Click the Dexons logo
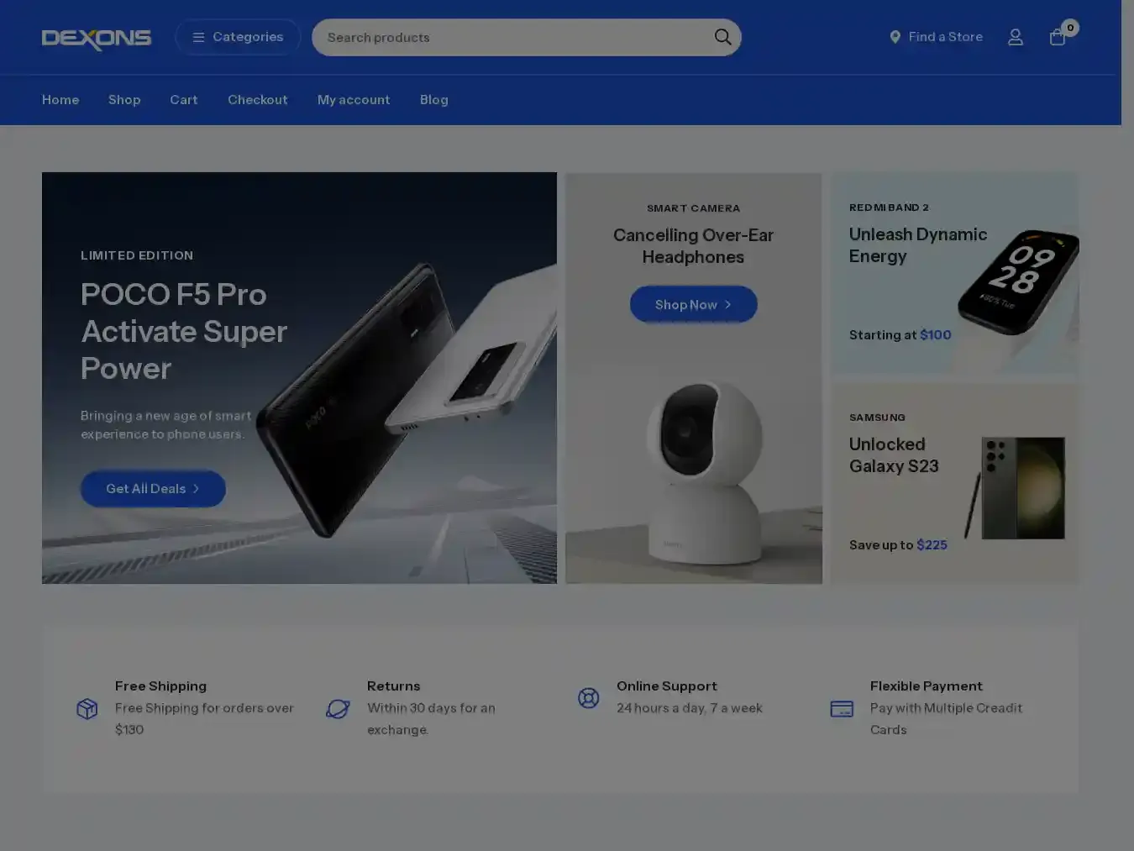The image size is (1134, 851). tap(97, 39)
